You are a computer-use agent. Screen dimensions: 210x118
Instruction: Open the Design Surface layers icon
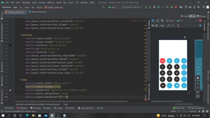(153, 21)
